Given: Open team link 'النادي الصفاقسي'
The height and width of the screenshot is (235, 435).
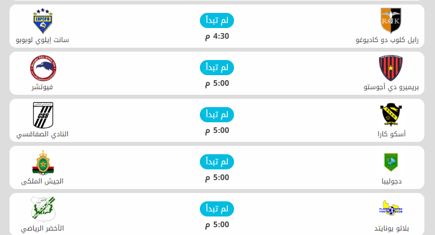Looking at the screenshot, I should tap(43, 135).
